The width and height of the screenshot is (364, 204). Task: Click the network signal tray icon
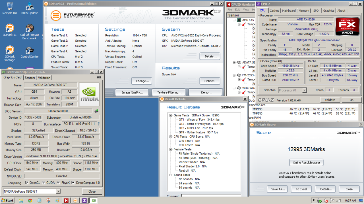(x=338, y=201)
